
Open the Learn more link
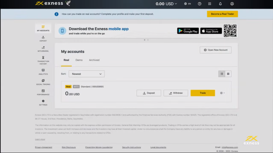[40, 139]
